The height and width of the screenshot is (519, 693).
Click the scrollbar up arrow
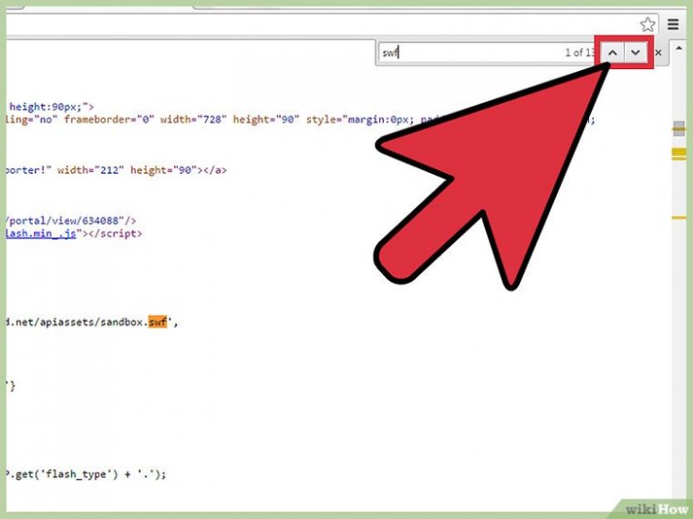pyautogui.click(x=679, y=48)
